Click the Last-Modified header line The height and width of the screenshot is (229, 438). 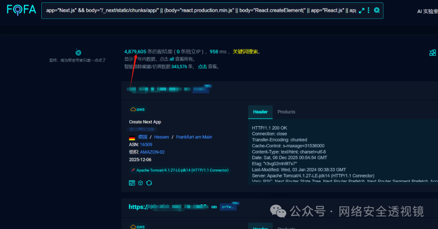pos(298,169)
